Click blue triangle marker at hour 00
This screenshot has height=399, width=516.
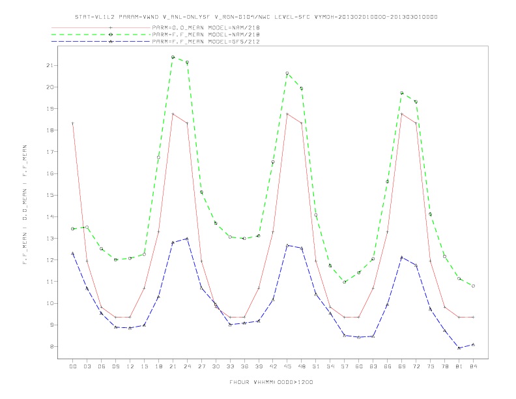pos(73,254)
